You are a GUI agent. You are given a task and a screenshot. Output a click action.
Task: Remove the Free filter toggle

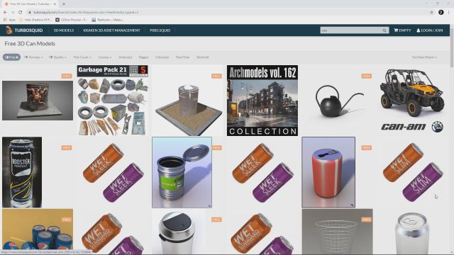click(x=11, y=57)
